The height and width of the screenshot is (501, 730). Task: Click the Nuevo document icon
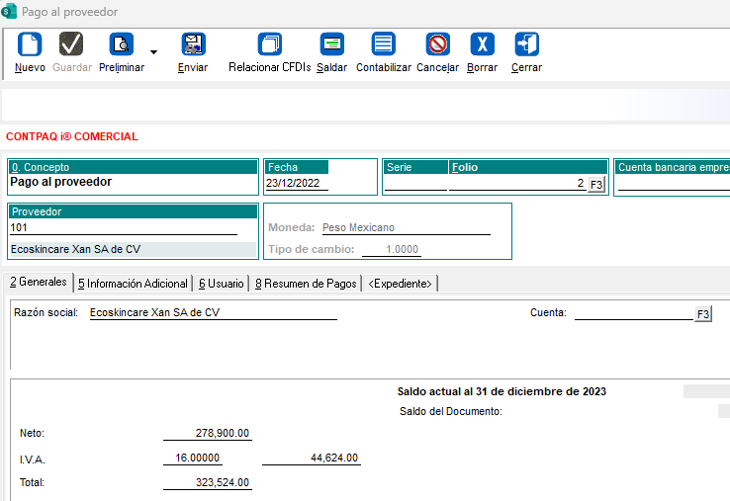coord(30,44)
